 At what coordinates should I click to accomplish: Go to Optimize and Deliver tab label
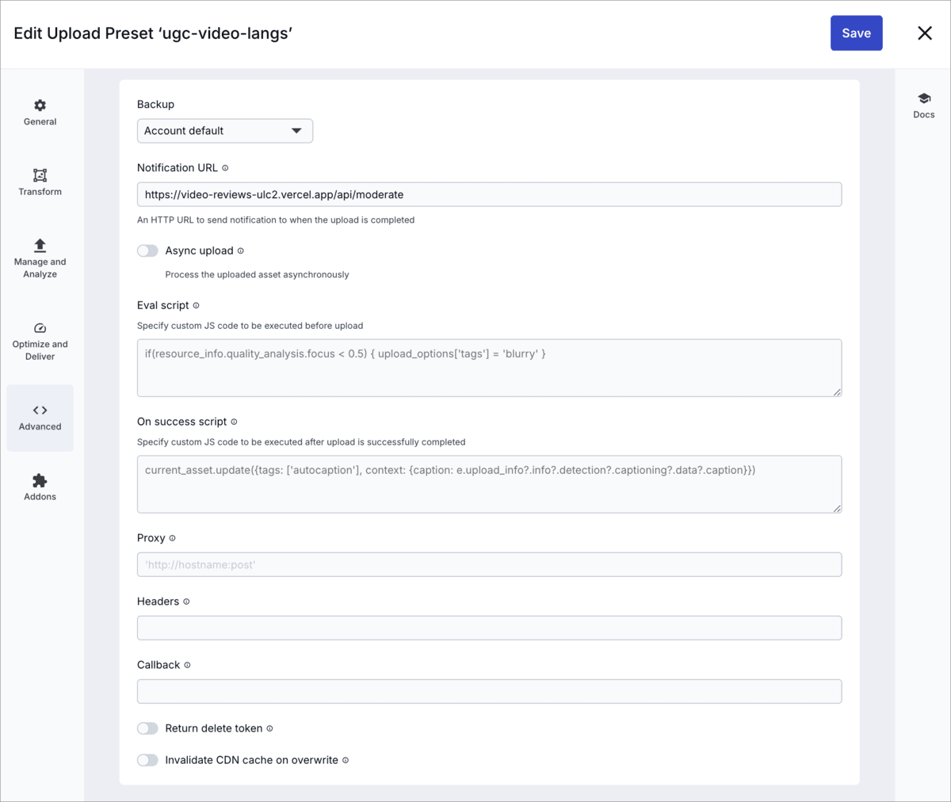[40, 350]
